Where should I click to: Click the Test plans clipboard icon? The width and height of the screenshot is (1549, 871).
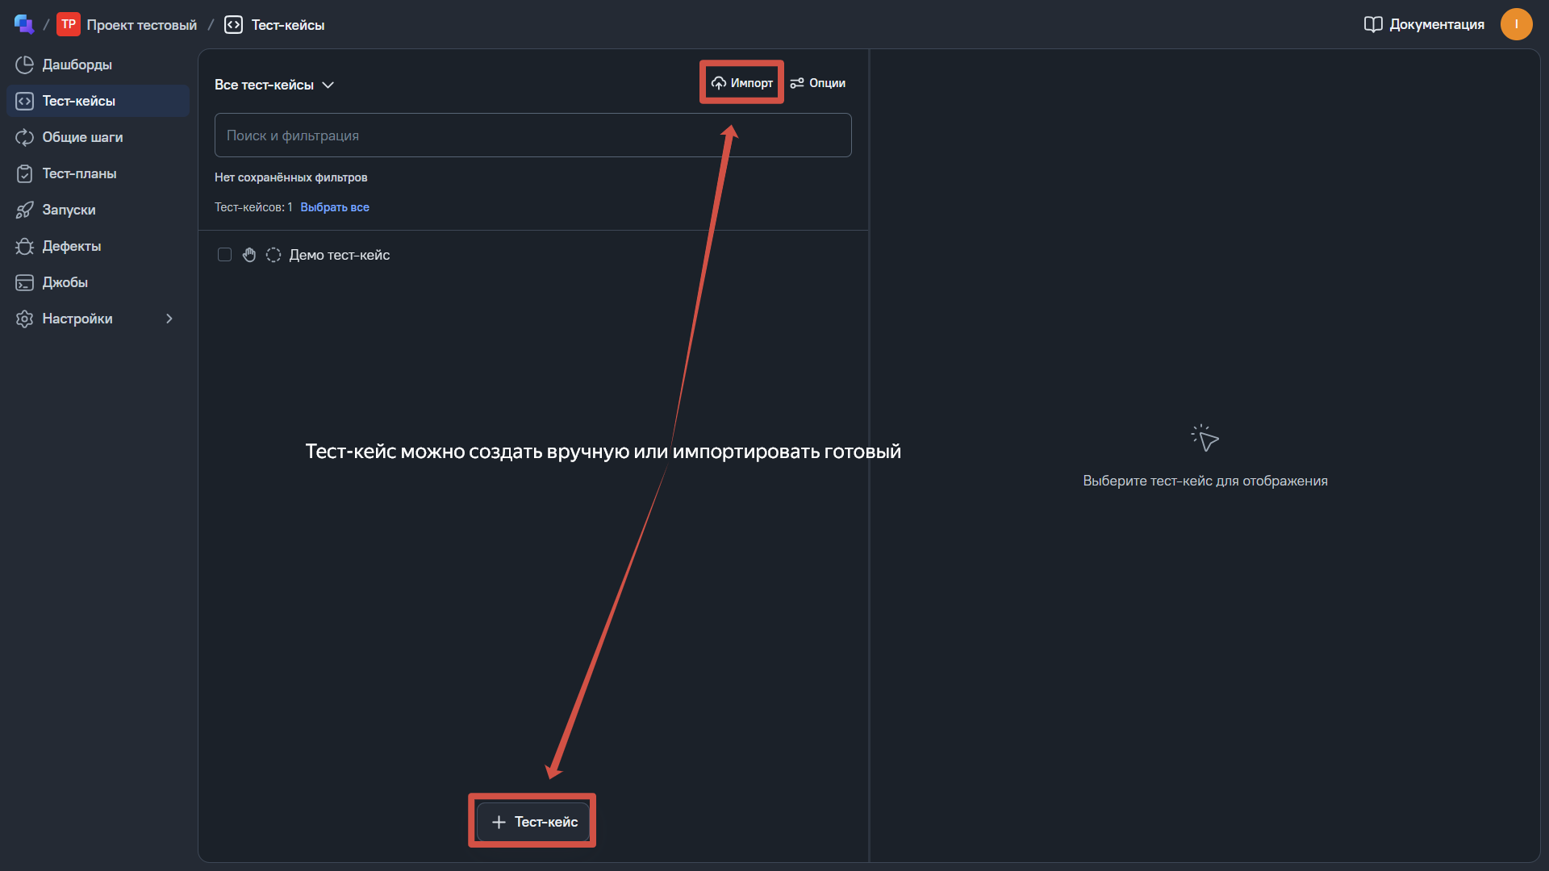tap(24, 173)
